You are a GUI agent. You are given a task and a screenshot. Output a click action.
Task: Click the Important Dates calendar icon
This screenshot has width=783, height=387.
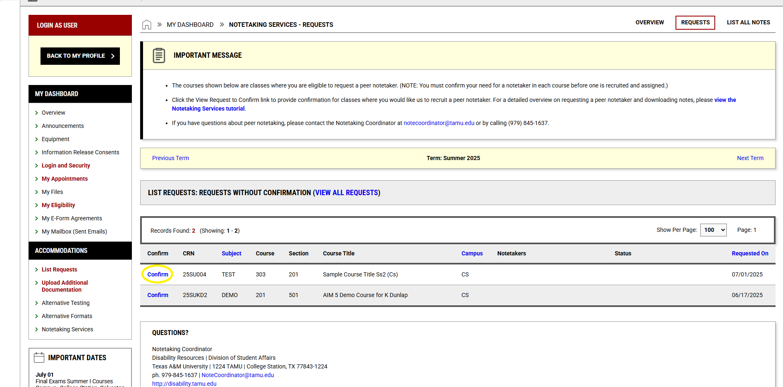pyautogui.click(x=39, y=357)
